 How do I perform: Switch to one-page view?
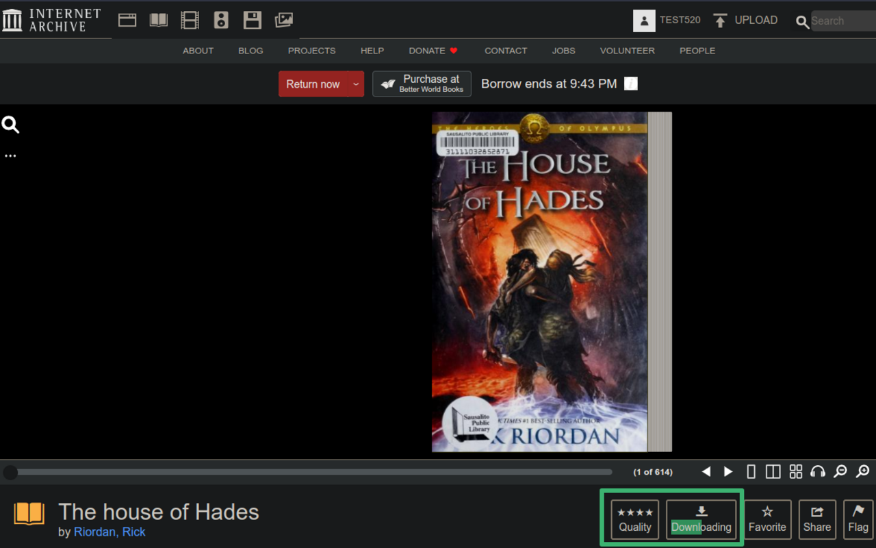(751, 471)
